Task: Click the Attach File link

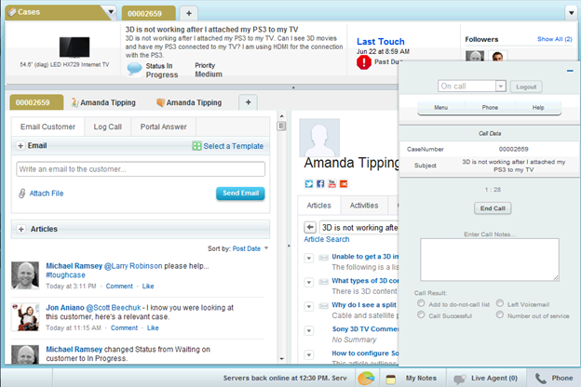Action: (47, 193)
